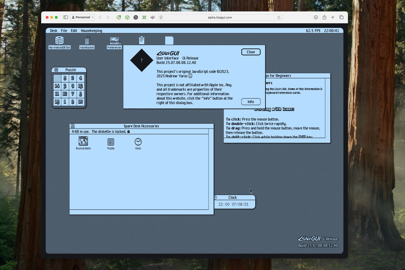Go forward with the browser forward arrow

(x=108, y=17)
